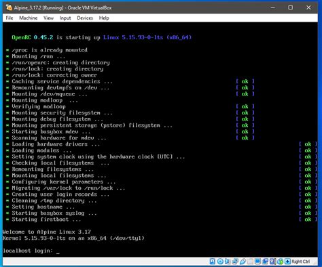Click 'Migrating /var/lock to /run/lock' line

[x=69, y=188]
